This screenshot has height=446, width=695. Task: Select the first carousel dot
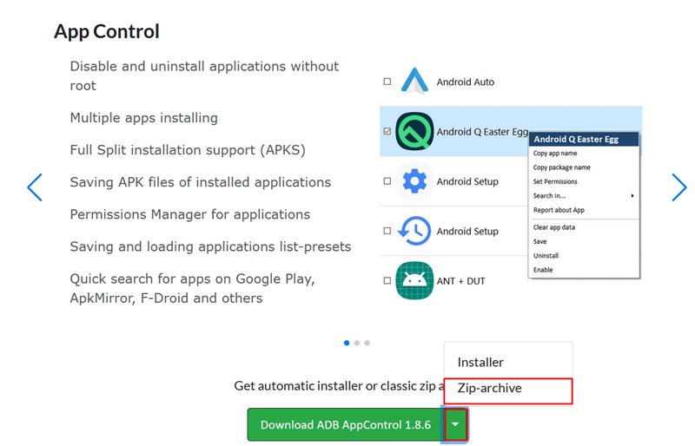click(347, 343)
